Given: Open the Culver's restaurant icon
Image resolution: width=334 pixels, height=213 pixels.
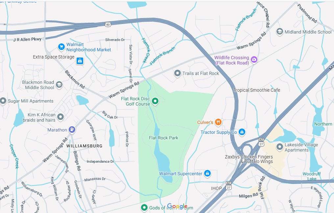Looking at the screenshot, I should pos(218,122).
